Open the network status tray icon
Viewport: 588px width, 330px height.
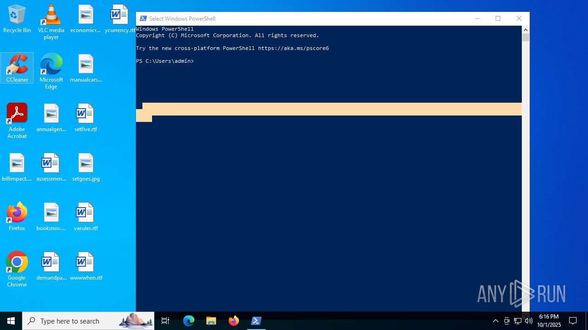tap(518, 321)
